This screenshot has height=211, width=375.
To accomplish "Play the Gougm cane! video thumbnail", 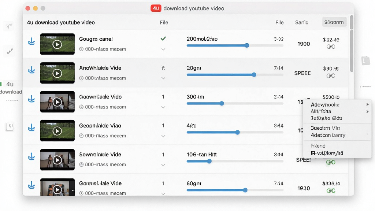I will 57,44.
